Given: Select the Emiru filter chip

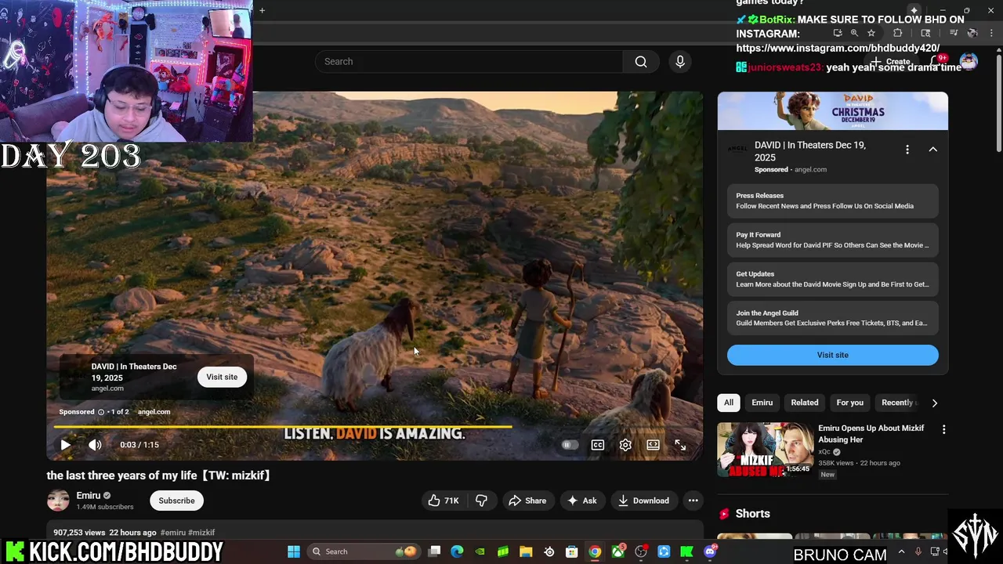Looking at the screenshot, I should [x=762, y=403].
